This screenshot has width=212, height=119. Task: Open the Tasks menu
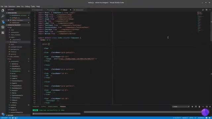point(33,6)
